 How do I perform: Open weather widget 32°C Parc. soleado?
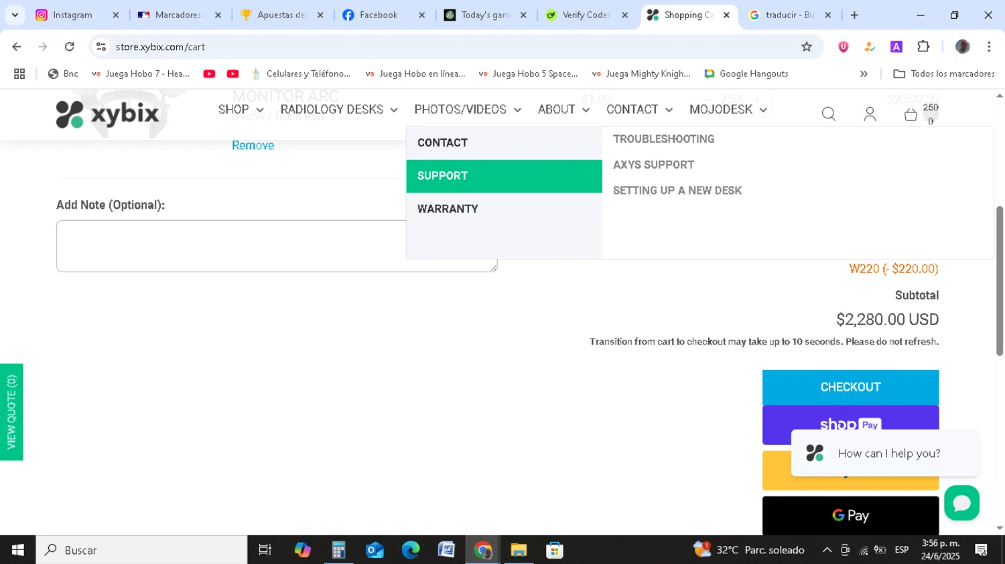click(749, 550)
